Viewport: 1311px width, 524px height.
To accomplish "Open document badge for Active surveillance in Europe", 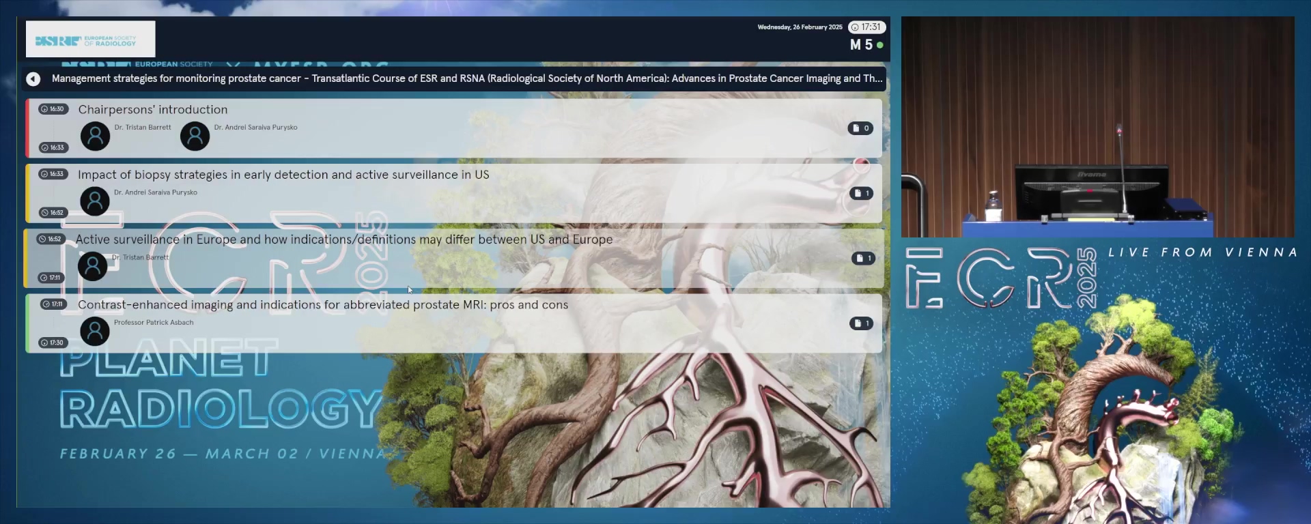I will 863,258.
